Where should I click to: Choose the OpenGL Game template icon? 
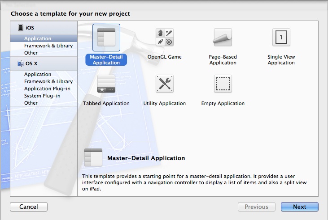pos(164,37)
